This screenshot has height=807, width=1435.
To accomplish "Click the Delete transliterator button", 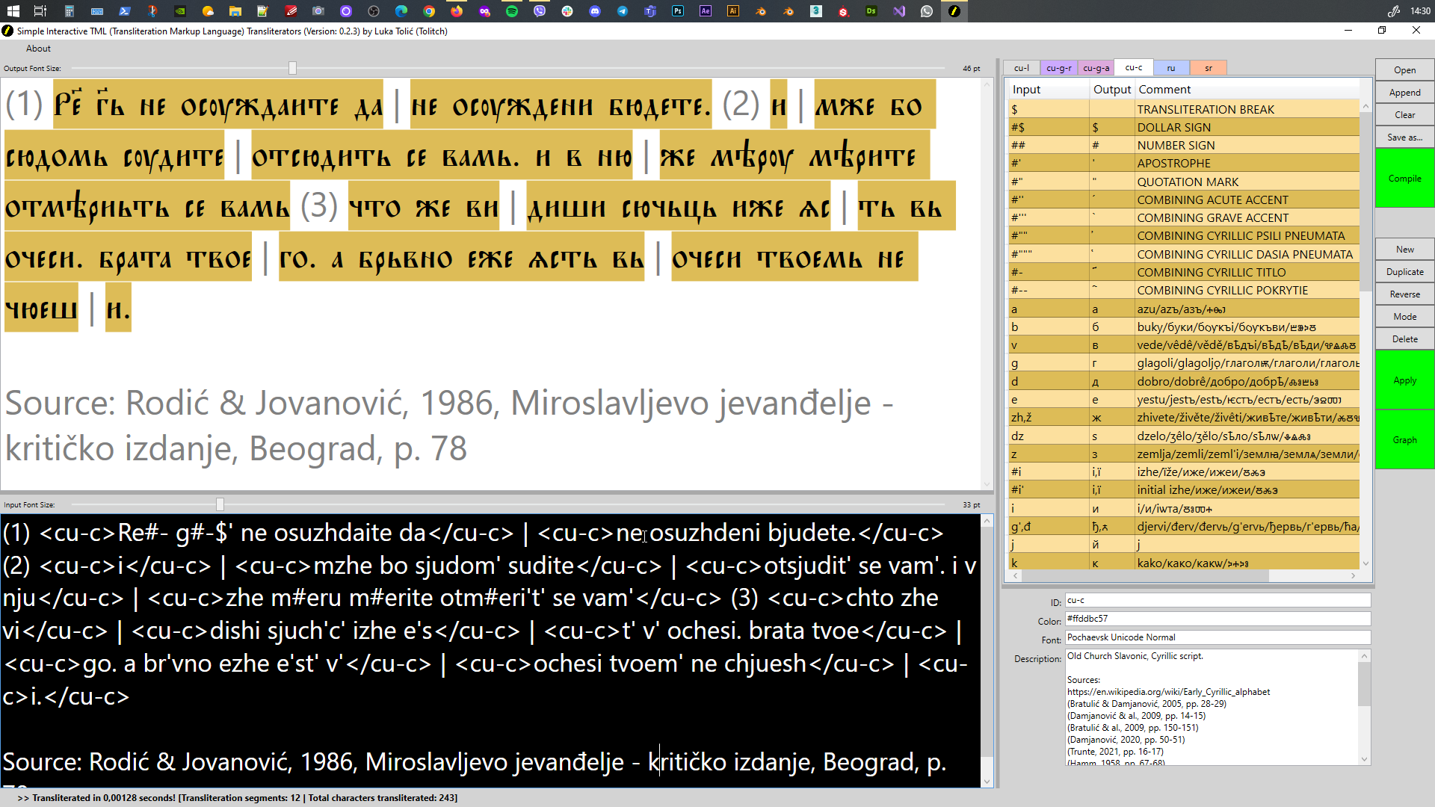I will pyautogui.click(x=1404, y=338).
